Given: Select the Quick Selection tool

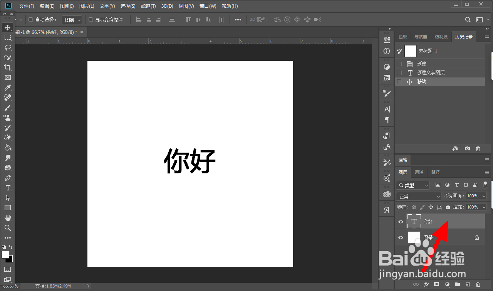Looking at the screenshot, I should click(x=7, y=57).
